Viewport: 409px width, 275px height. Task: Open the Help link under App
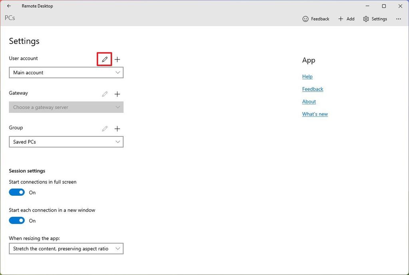[307, 76]
